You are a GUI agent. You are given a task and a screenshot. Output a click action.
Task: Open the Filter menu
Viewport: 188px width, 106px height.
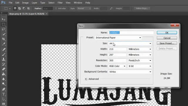click(60, 3)
